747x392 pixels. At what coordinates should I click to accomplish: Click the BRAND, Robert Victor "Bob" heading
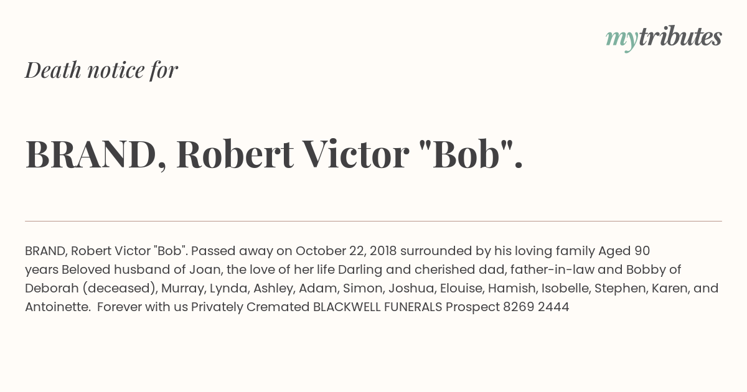click(274, 154)
